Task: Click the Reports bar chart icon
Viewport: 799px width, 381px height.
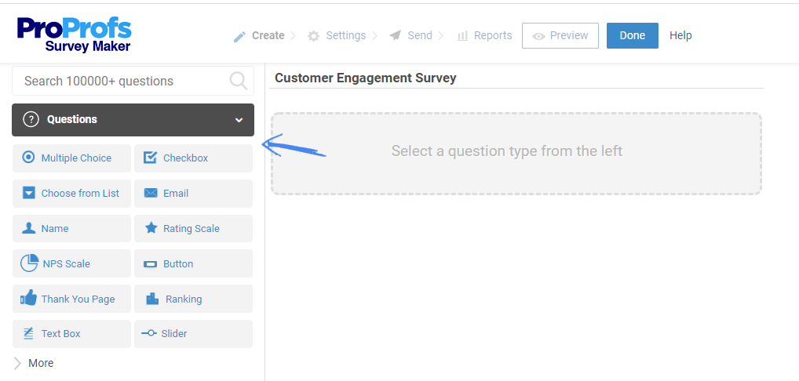Action: pos(463,35)
